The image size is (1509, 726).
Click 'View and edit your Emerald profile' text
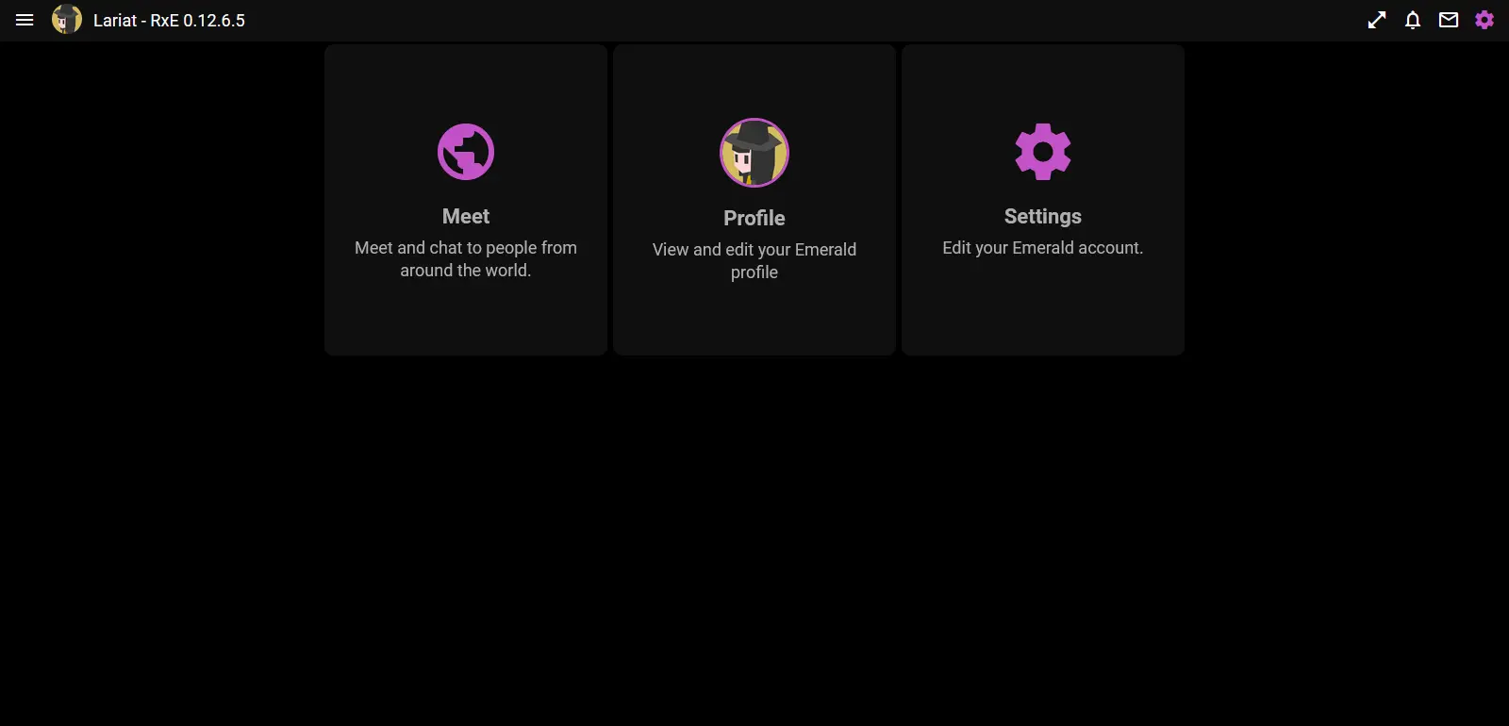click(754, 260)
